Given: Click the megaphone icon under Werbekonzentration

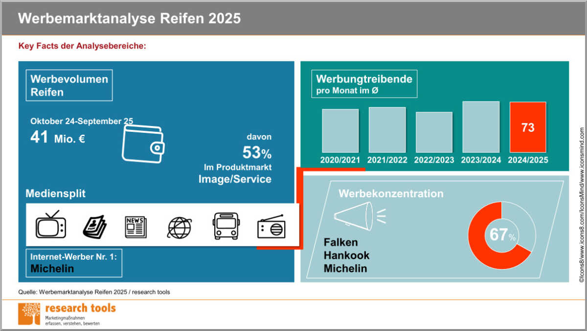Looking at the screenshot, I should [353, 215].
